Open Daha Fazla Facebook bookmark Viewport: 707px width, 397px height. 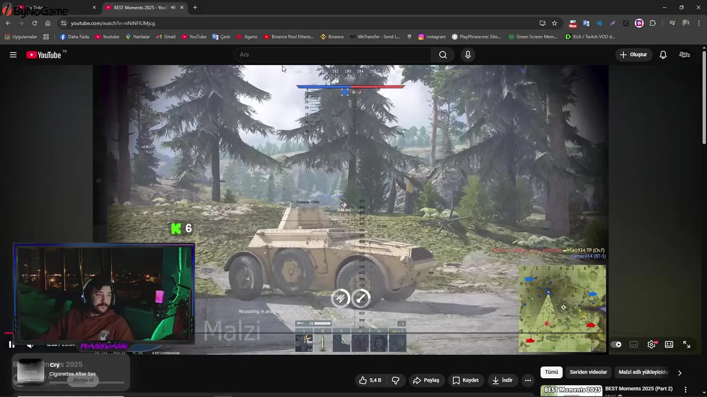(74, 37)
